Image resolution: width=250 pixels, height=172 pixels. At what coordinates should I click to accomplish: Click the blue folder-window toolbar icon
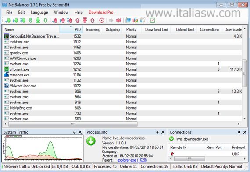click(x=128, y=21)
